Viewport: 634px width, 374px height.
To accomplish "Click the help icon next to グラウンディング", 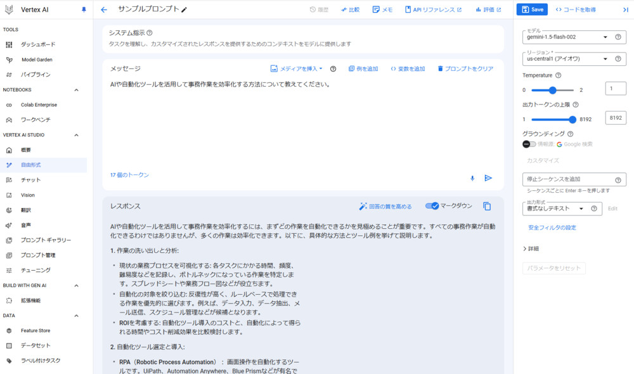I will click(x=571, y=134).
